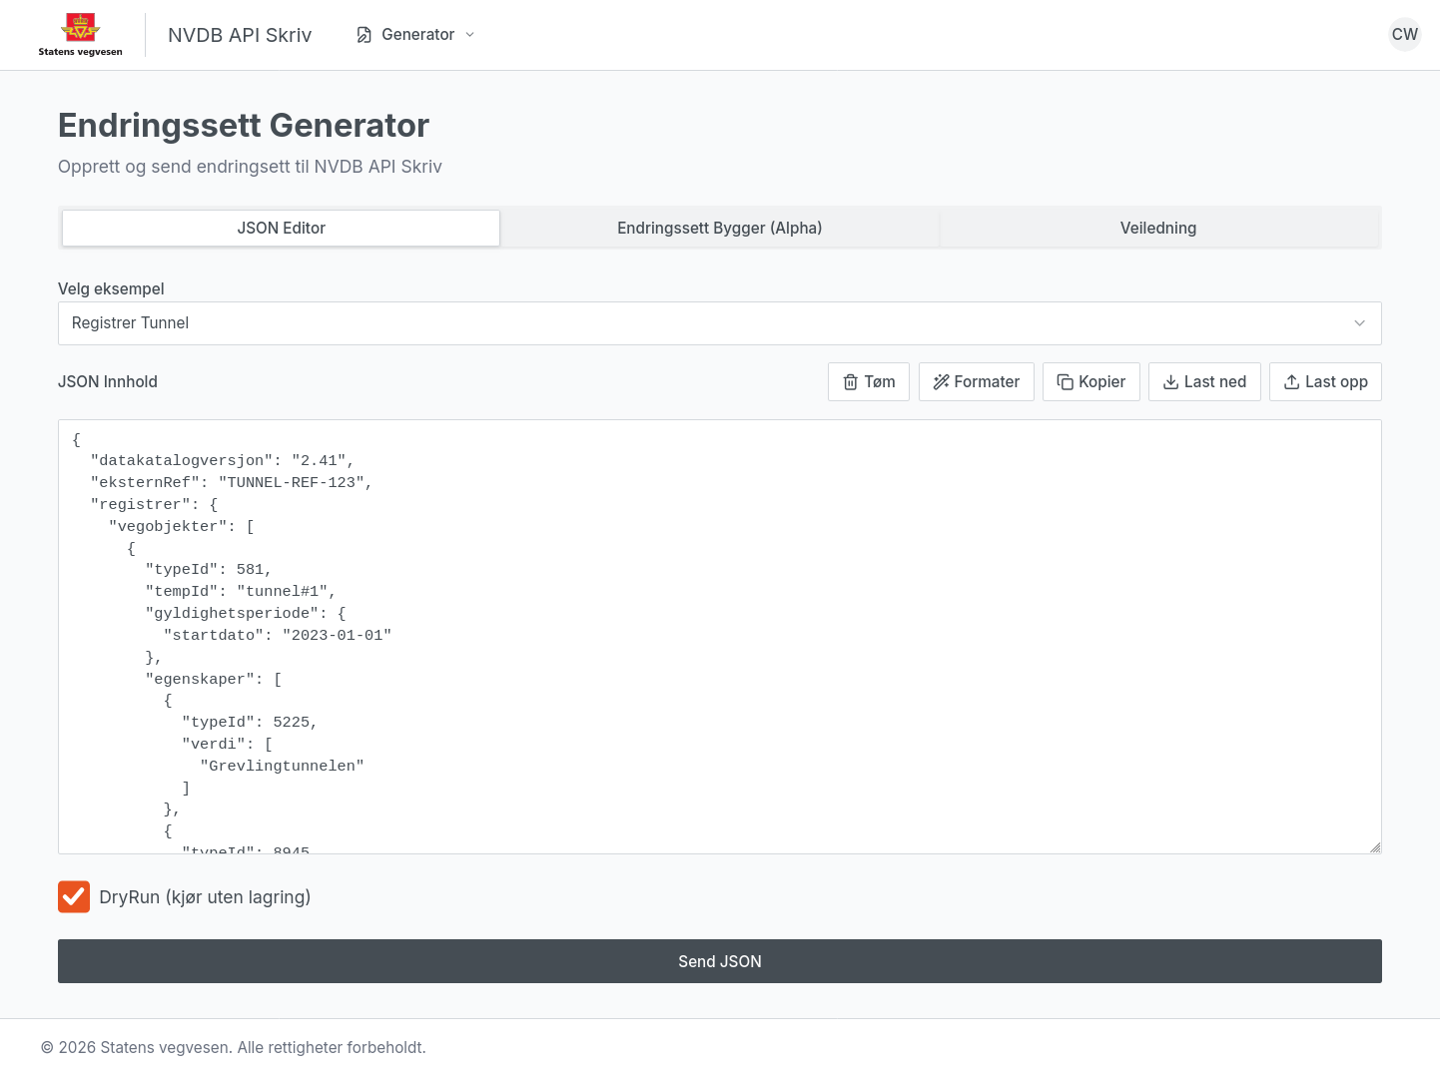Click the text area resize handle corner
1440x1075 pixels.
click(1375, 847)
